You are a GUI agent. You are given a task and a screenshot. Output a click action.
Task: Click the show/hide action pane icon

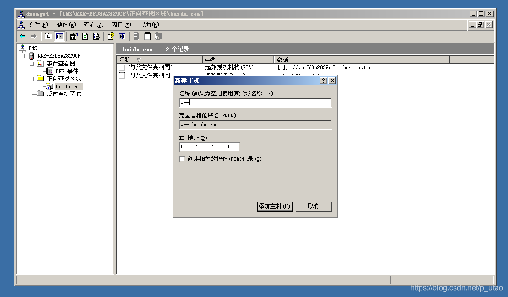[122, 36]
